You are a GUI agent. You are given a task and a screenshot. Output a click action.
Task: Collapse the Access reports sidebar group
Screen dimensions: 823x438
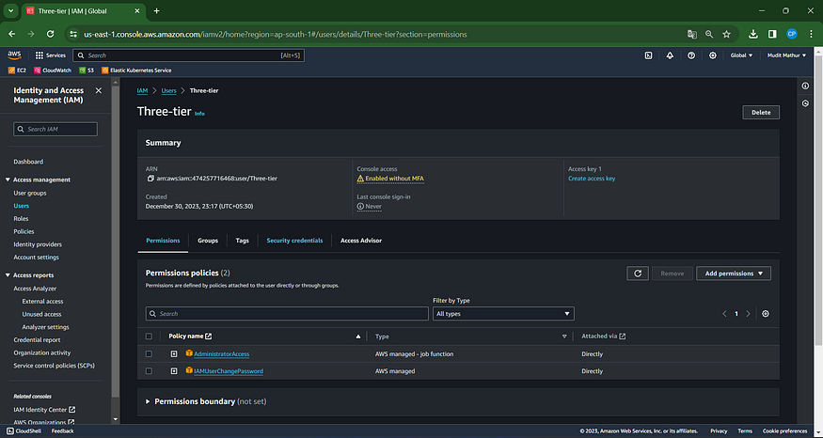[x=8, y=275]
